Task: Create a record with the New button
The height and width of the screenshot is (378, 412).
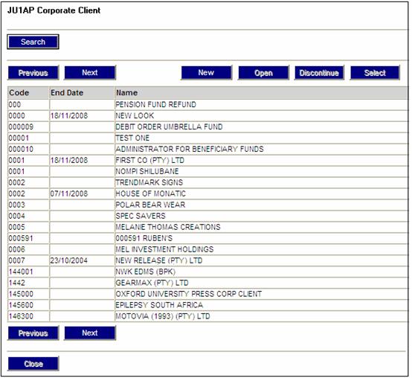Action: pyautogui.click(x=206, y=73)
